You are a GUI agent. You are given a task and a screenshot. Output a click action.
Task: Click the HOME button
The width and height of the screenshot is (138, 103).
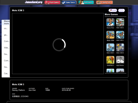pyautogui.click(x=113, y=10)
